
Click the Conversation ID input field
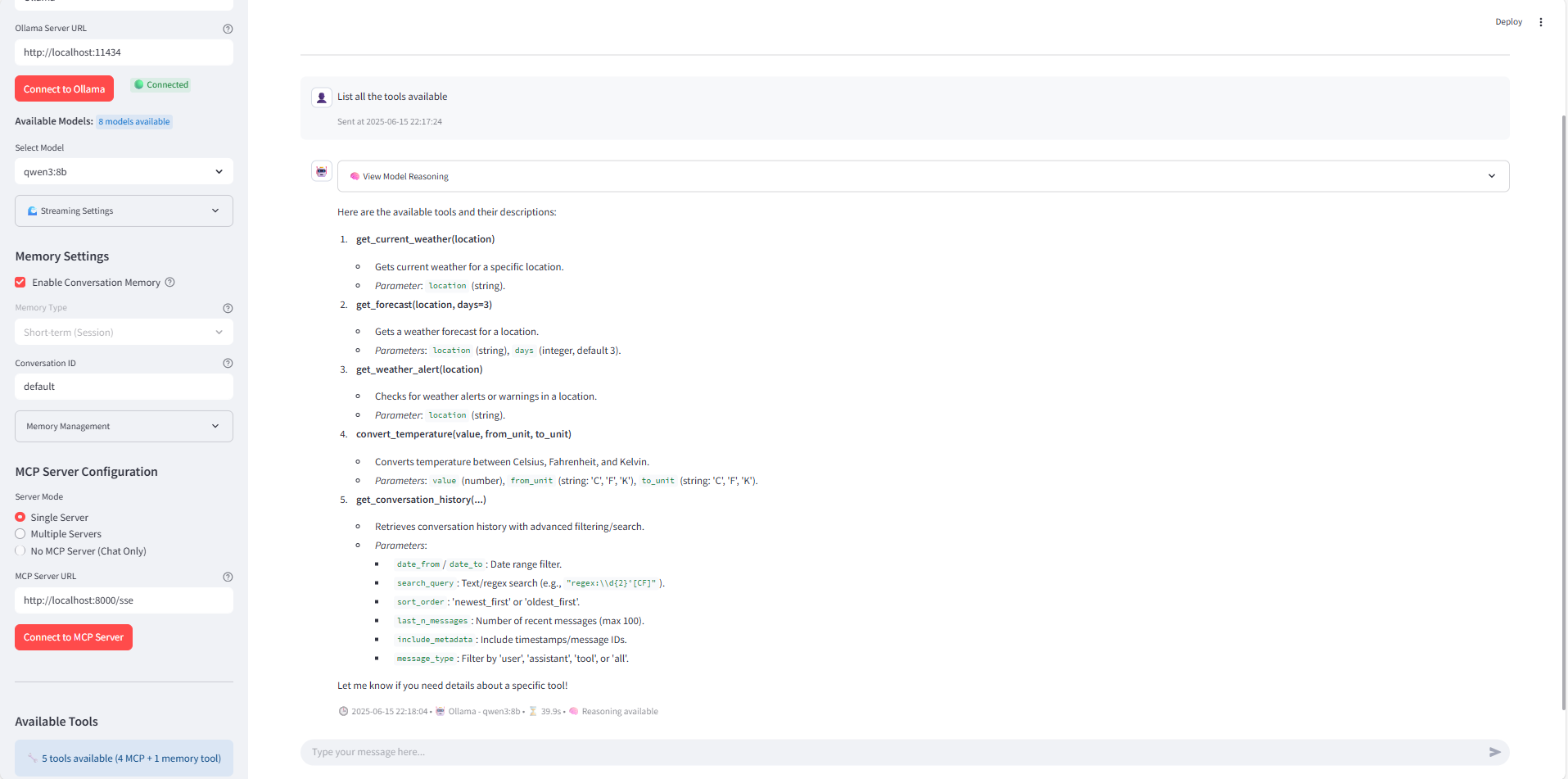[x=124, y=387]
